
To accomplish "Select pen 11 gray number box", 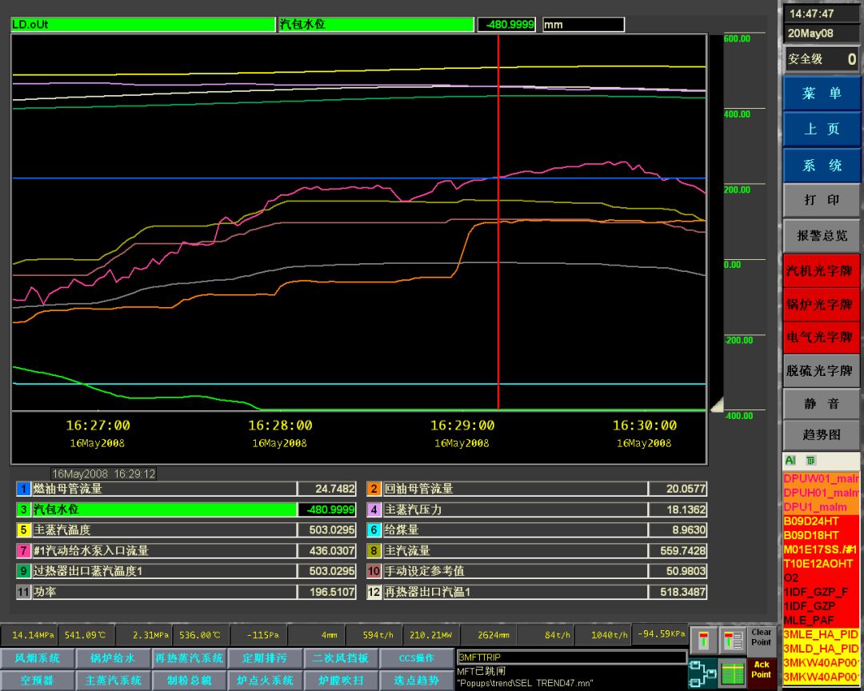I will (x=24, y=592).
